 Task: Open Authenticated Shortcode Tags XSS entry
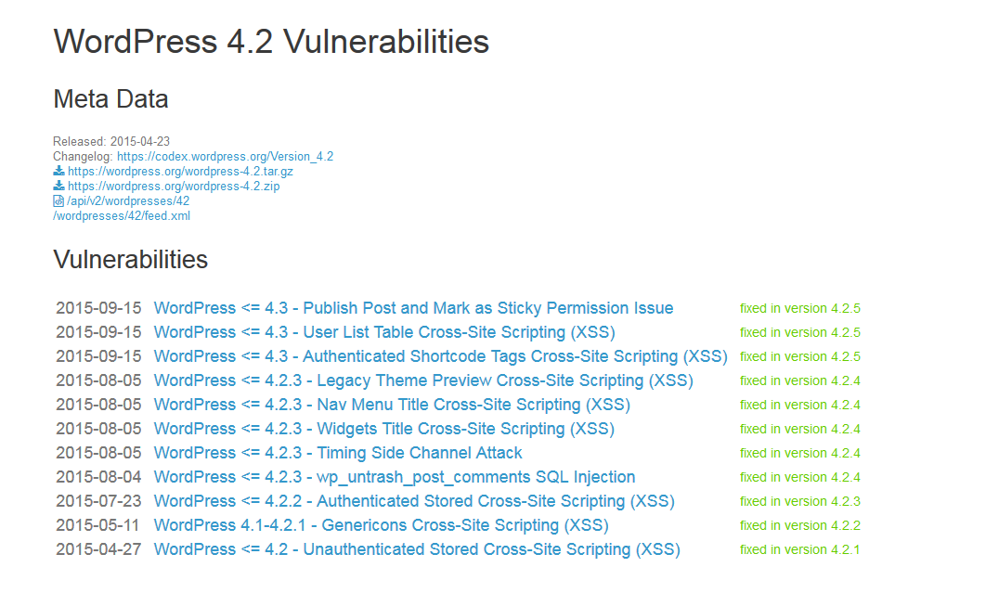point(440,356)
